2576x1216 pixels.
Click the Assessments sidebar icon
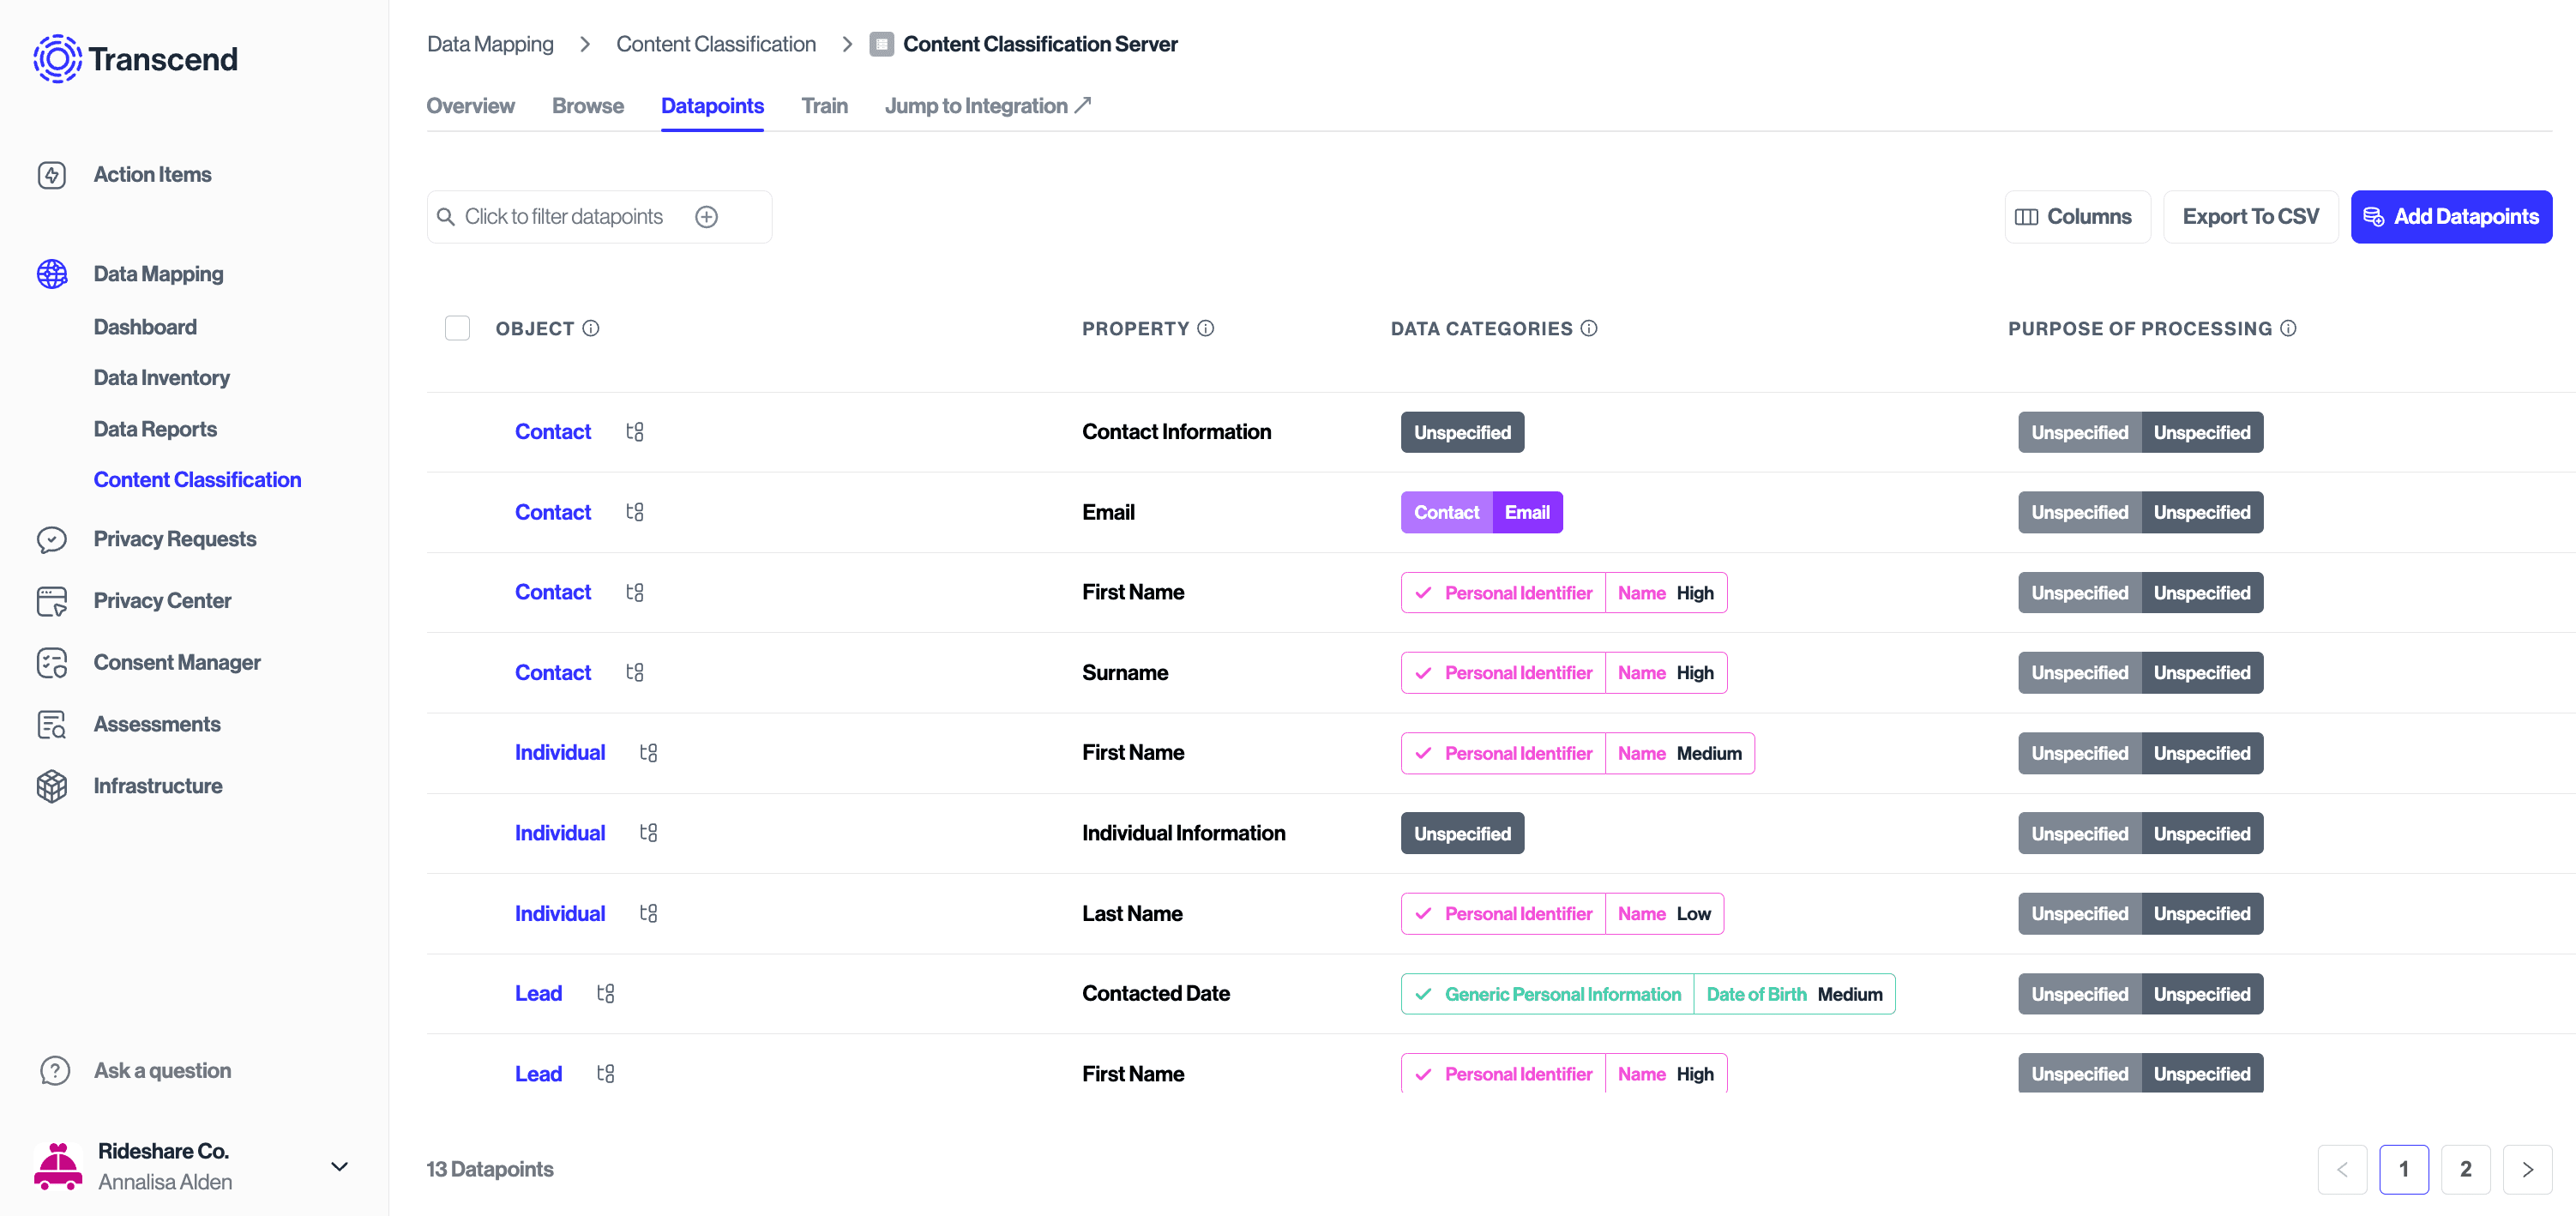click(52, 725)
